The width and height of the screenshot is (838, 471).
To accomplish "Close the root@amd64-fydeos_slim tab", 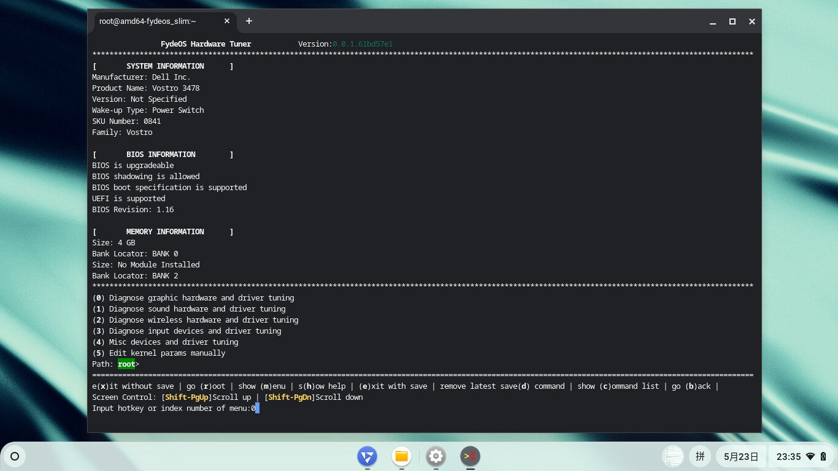I will click(x=227, y=21).
